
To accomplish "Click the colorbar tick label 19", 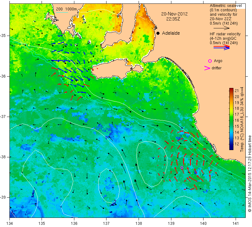I will [237, 102].
